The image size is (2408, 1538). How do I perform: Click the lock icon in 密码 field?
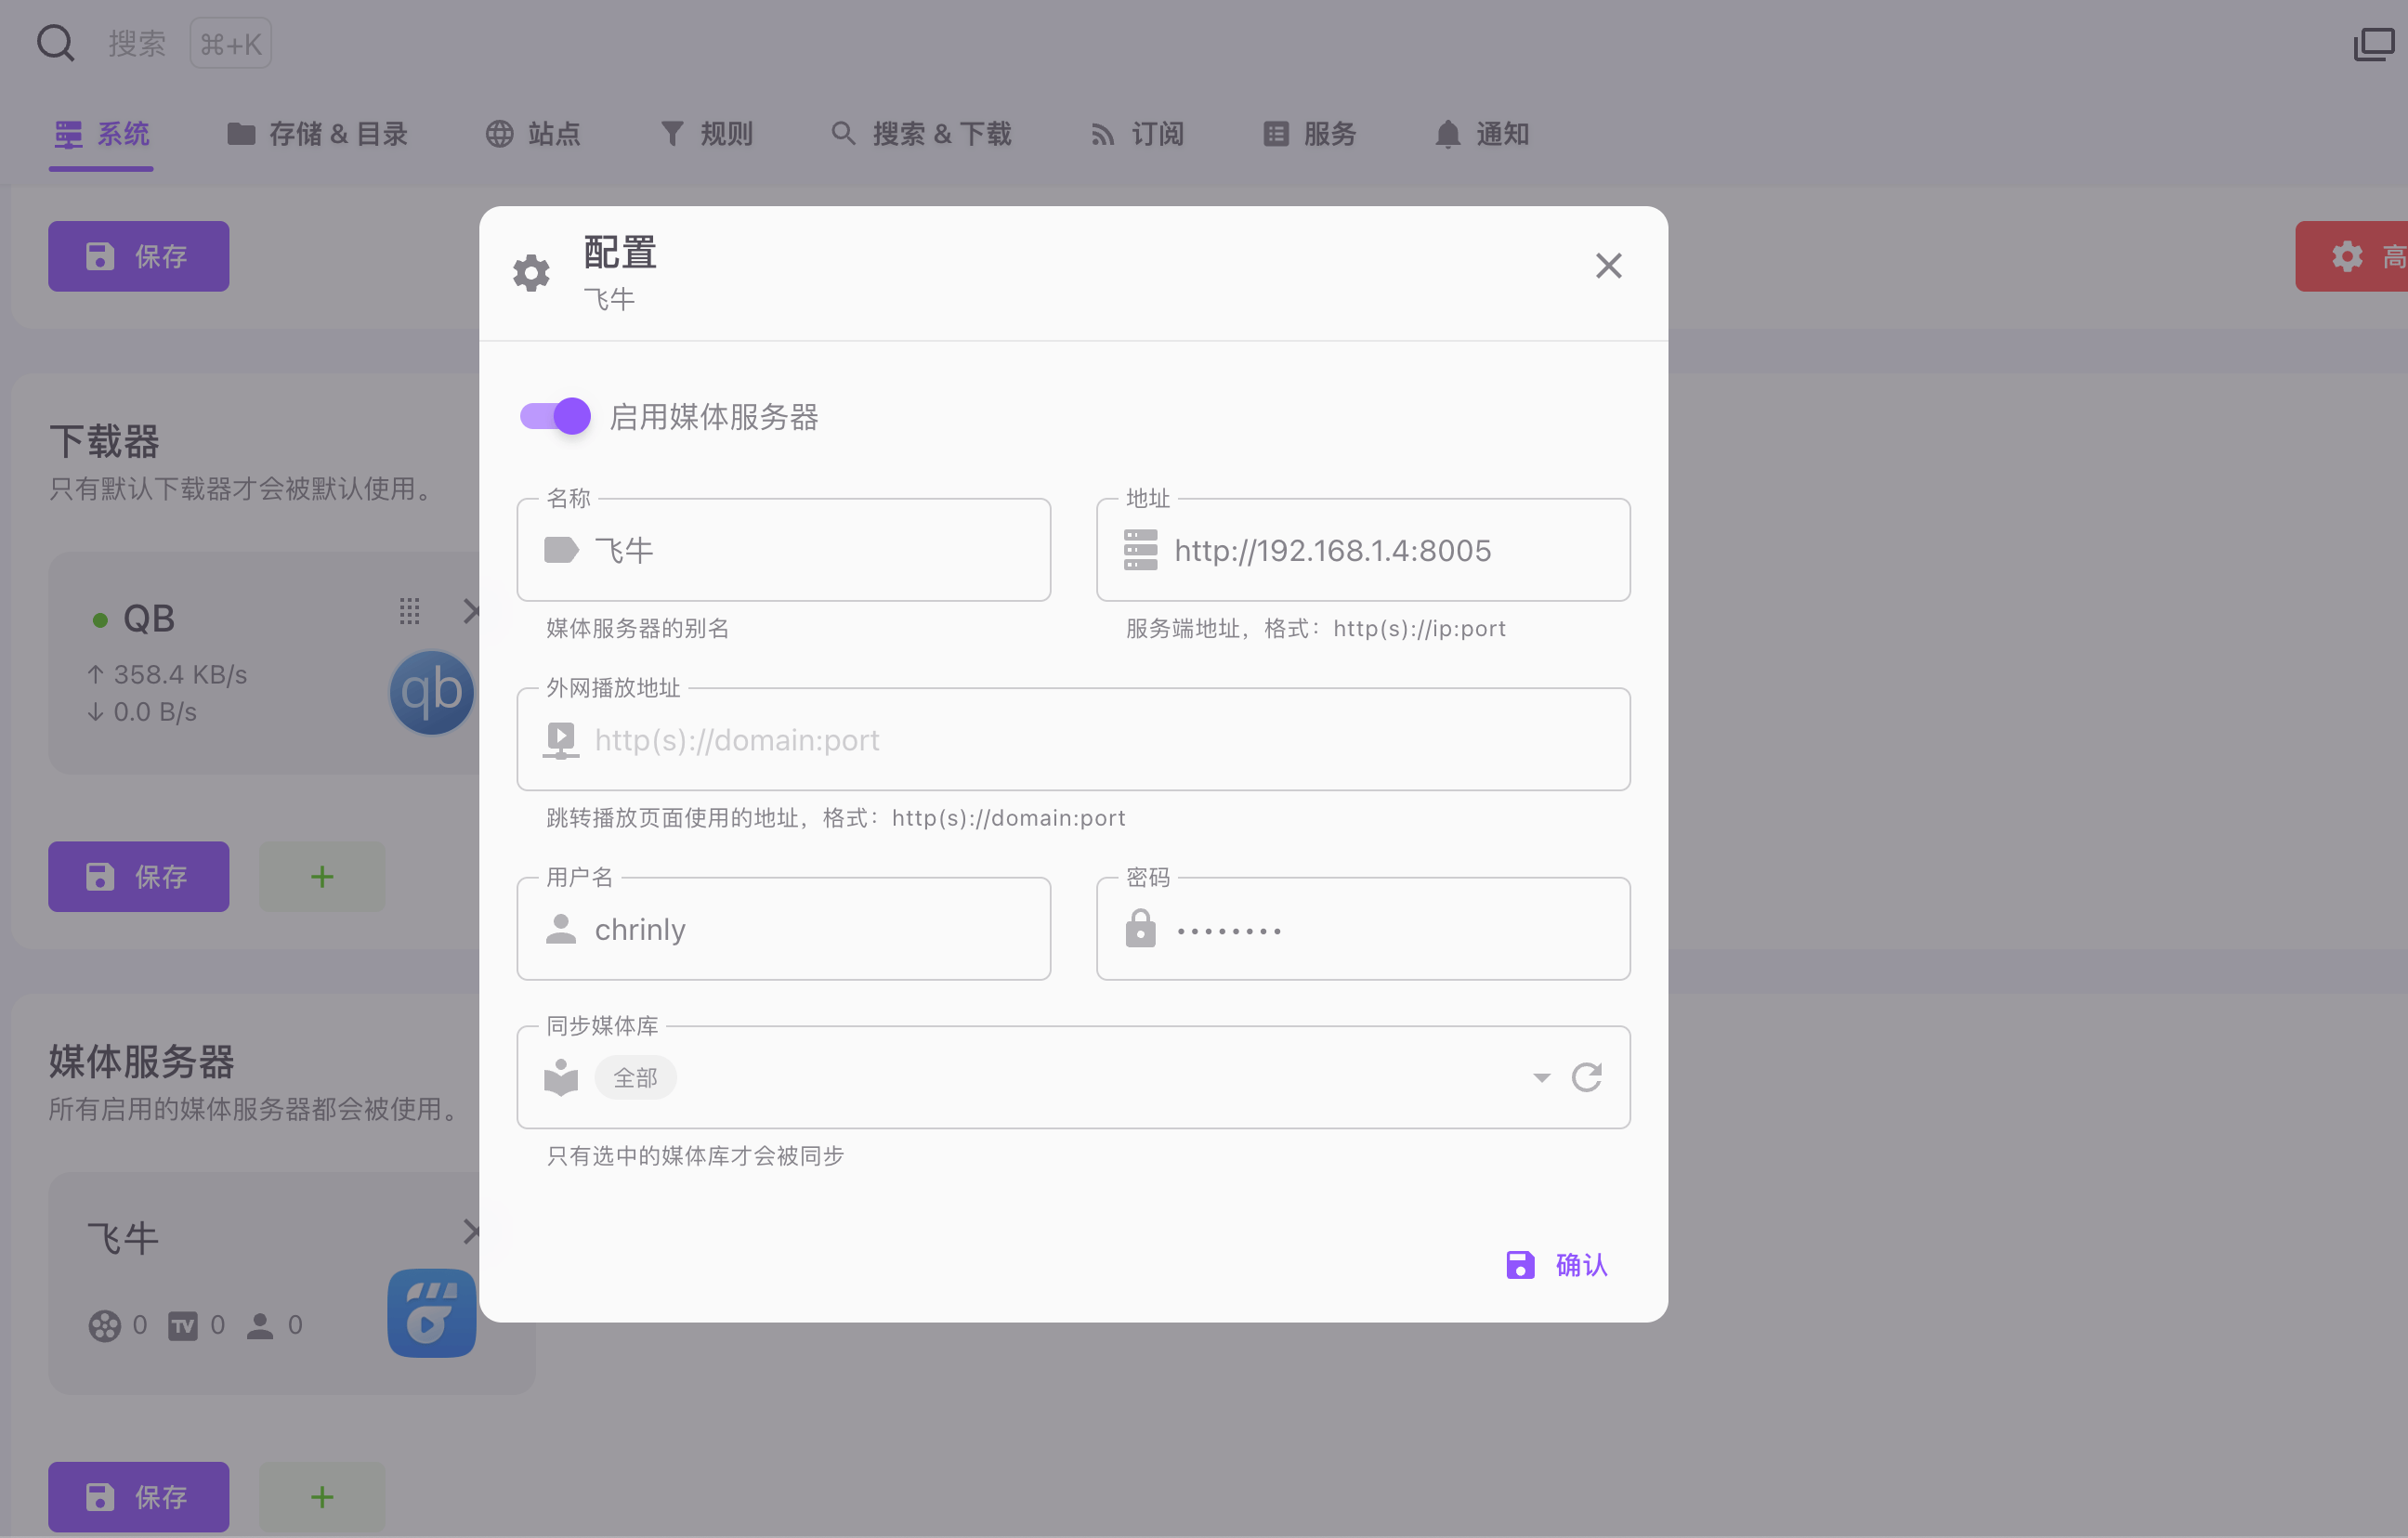pos(1140,929)
